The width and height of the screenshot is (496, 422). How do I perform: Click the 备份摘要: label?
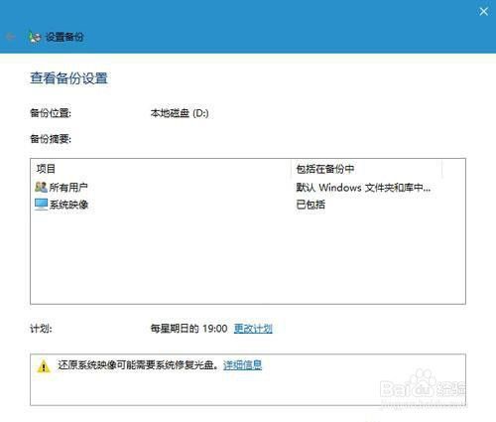[51, 139]
